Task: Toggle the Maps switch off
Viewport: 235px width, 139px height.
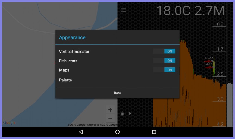Action: [164, 70]
